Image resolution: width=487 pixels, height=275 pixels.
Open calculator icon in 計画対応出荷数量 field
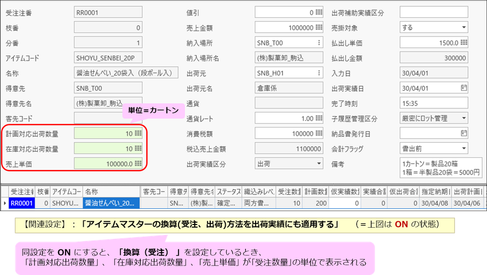[138, 133]
